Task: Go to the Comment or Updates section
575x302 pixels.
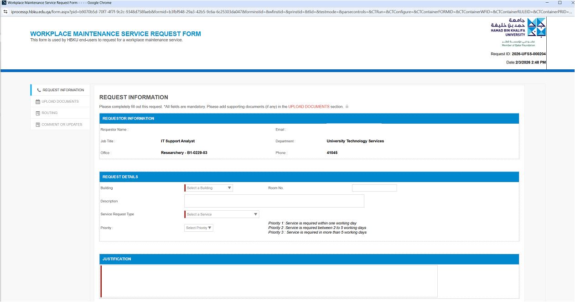Action: click(62, 125)
